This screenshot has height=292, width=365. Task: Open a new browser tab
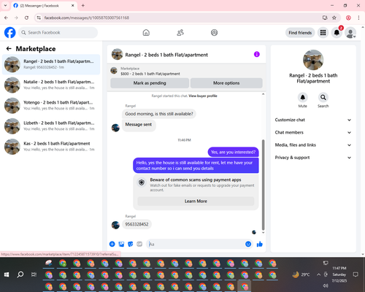[x=83, y=5]
